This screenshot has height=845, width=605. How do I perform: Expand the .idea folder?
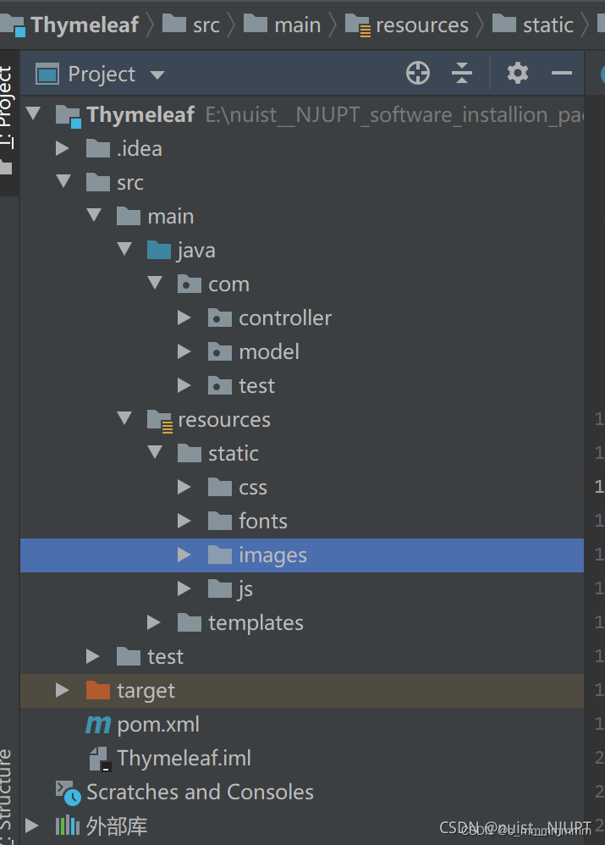coord(62,148)
